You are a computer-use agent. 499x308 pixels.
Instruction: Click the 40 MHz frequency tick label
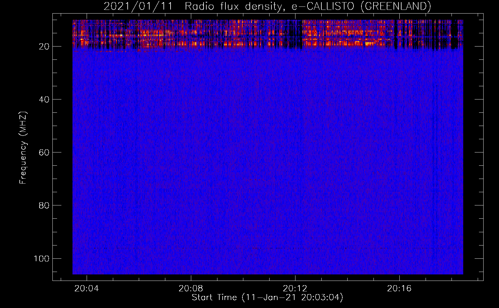[x=44, y=99]
